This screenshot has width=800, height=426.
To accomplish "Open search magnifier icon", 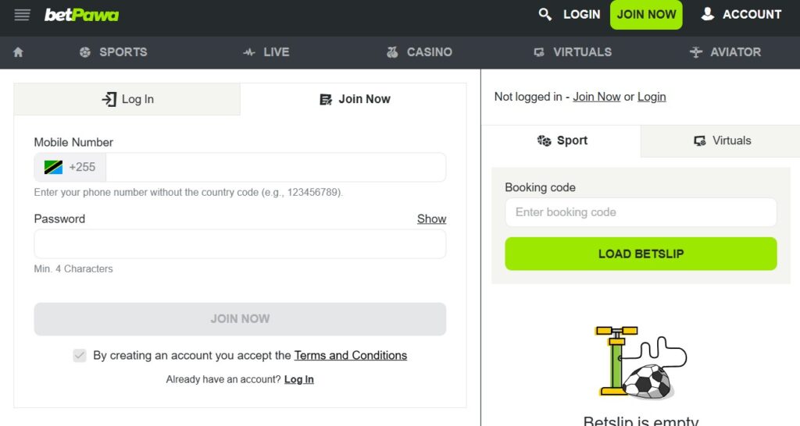I will coord(545,14).
